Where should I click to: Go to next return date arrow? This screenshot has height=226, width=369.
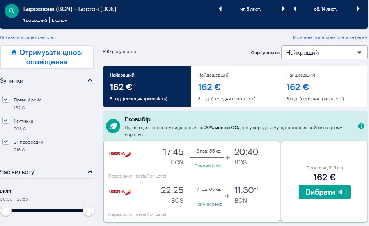click(x=358, y=9)
